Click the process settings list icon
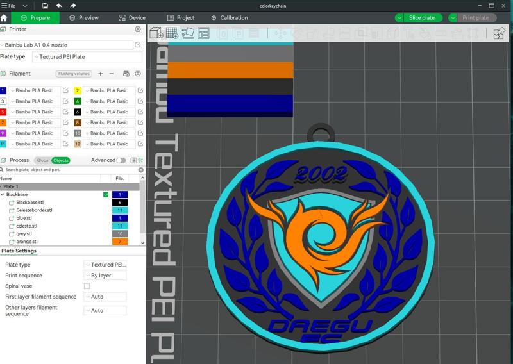Image resolution: width=513 pixels, height=364 pixels. point(133,160)
